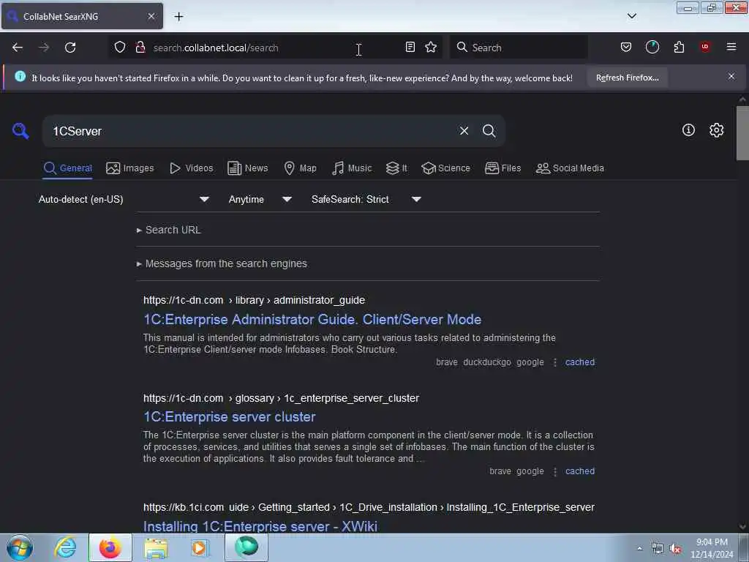Open 1C:Enterprise server cluster result
Image resolution: width=749 pixels, height=562 pixels.
[229, 416]
